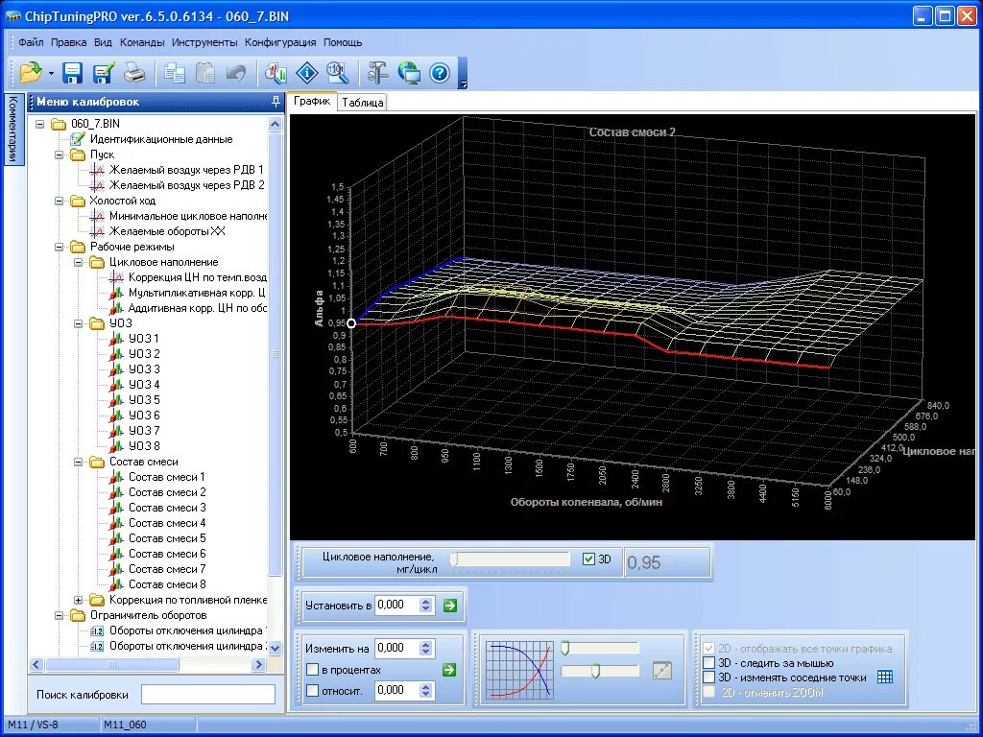Open the Вид menu
Image resolution: width=983 pixels, height=737 pixels.
coord(104,42)
